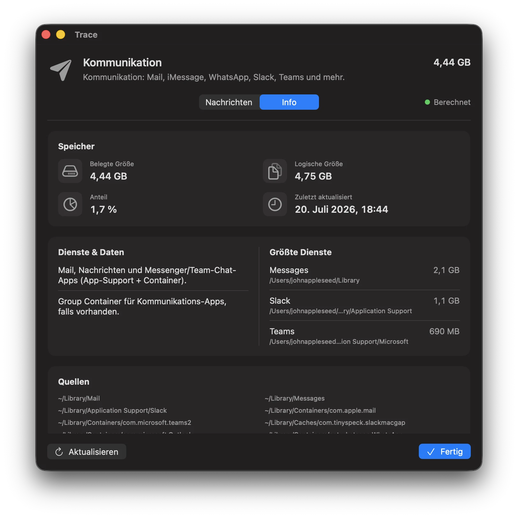The width and height of the screenshot is (518, 518).
Task: Click the Belegte Größe value 4,44 GB
Action: click(108, 176)
